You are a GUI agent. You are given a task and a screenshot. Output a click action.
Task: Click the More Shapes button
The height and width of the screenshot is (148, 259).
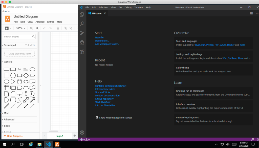(x=14, y=136)
